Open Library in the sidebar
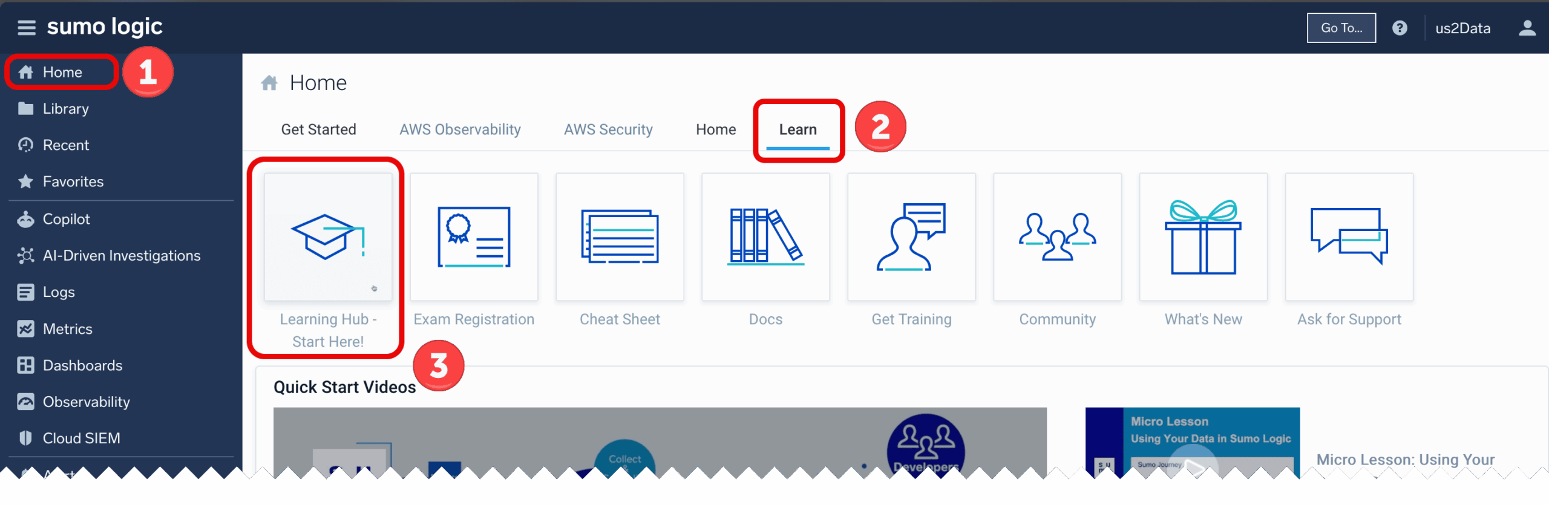This screenshot has height=505, width=1549. click(x=65, y=109)
